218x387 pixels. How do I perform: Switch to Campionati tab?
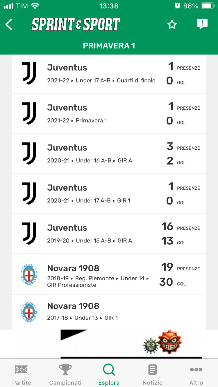65,374
